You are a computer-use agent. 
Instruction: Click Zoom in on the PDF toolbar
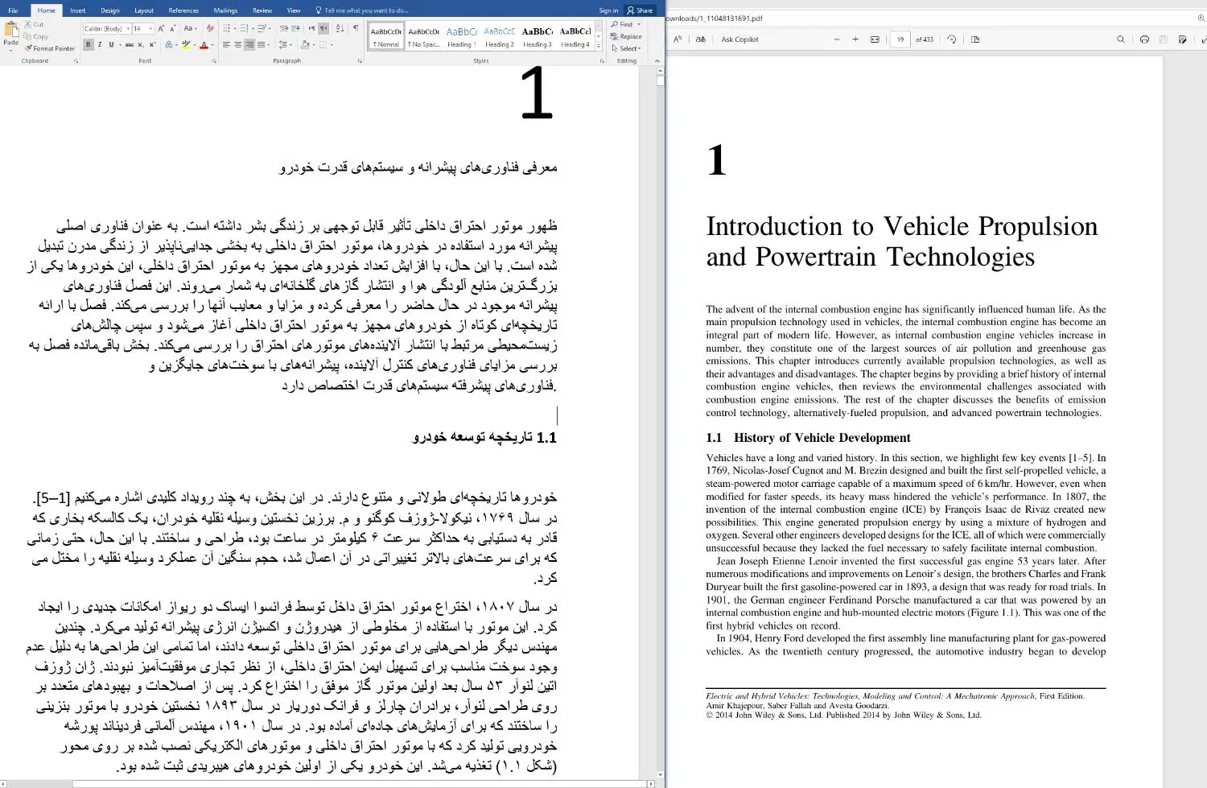pos(857,39)
